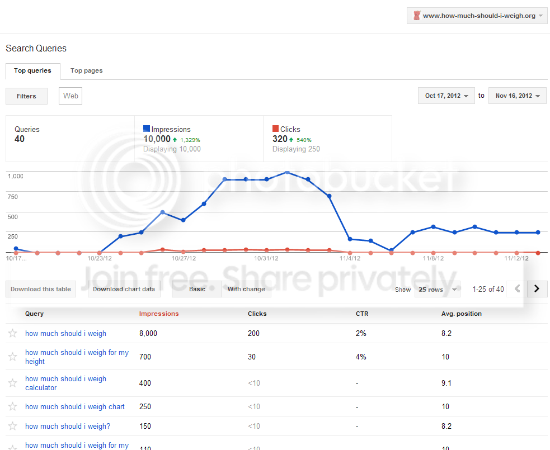
Task: Star 'how much should i weigh calculator' row
Action: [x=13, y=383]
